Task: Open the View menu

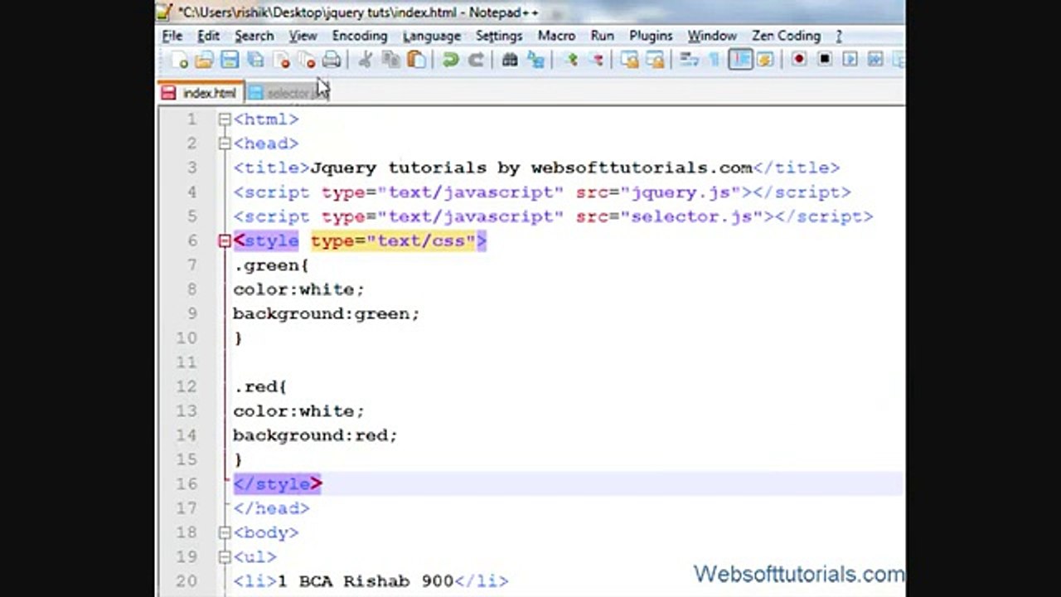Action: pyautogui.click(x=303, y=36)
